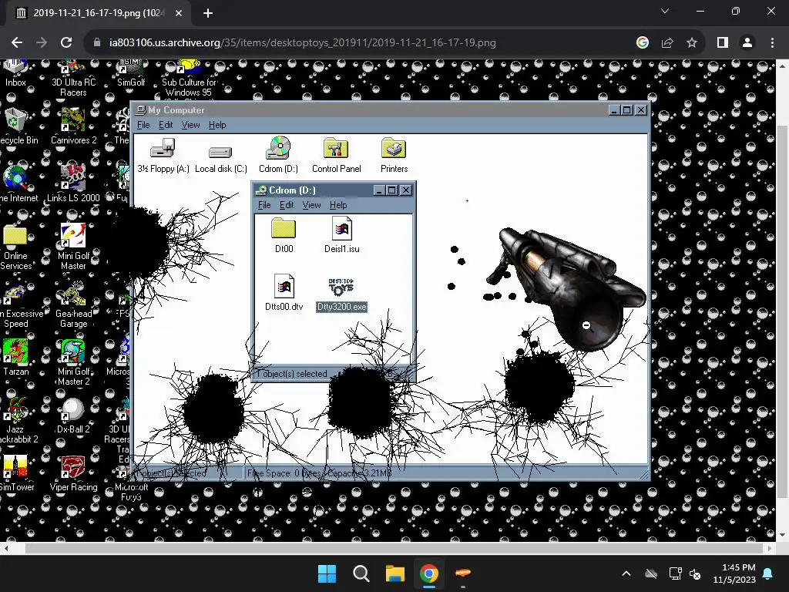Open the volume control in system tray

(696, 573)
